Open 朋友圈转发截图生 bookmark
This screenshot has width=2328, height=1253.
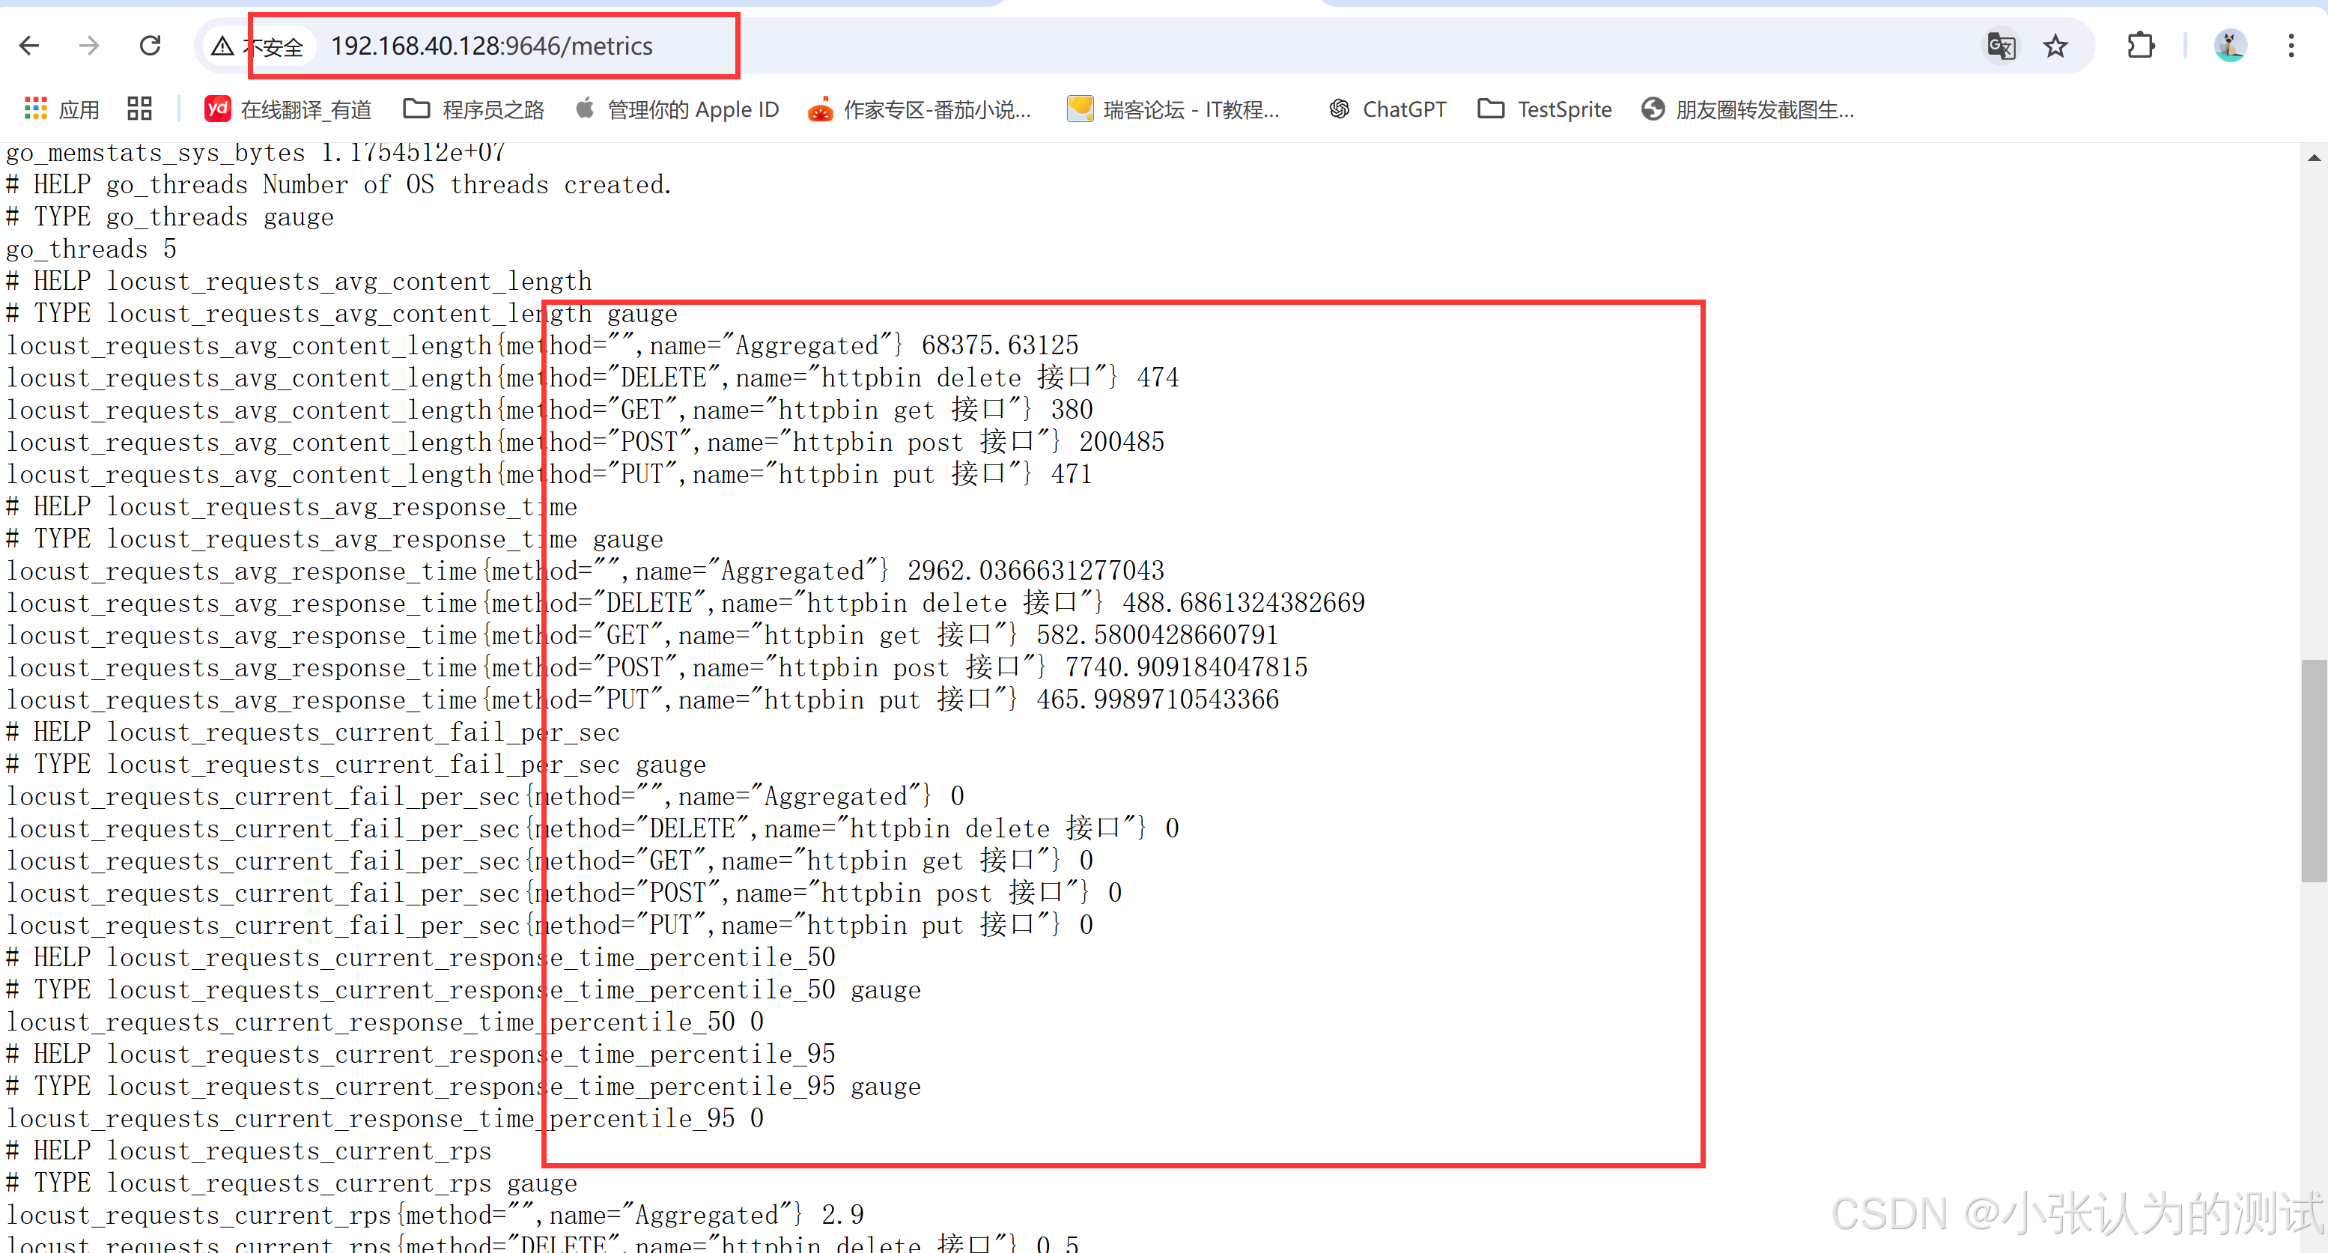[1748, 110]
